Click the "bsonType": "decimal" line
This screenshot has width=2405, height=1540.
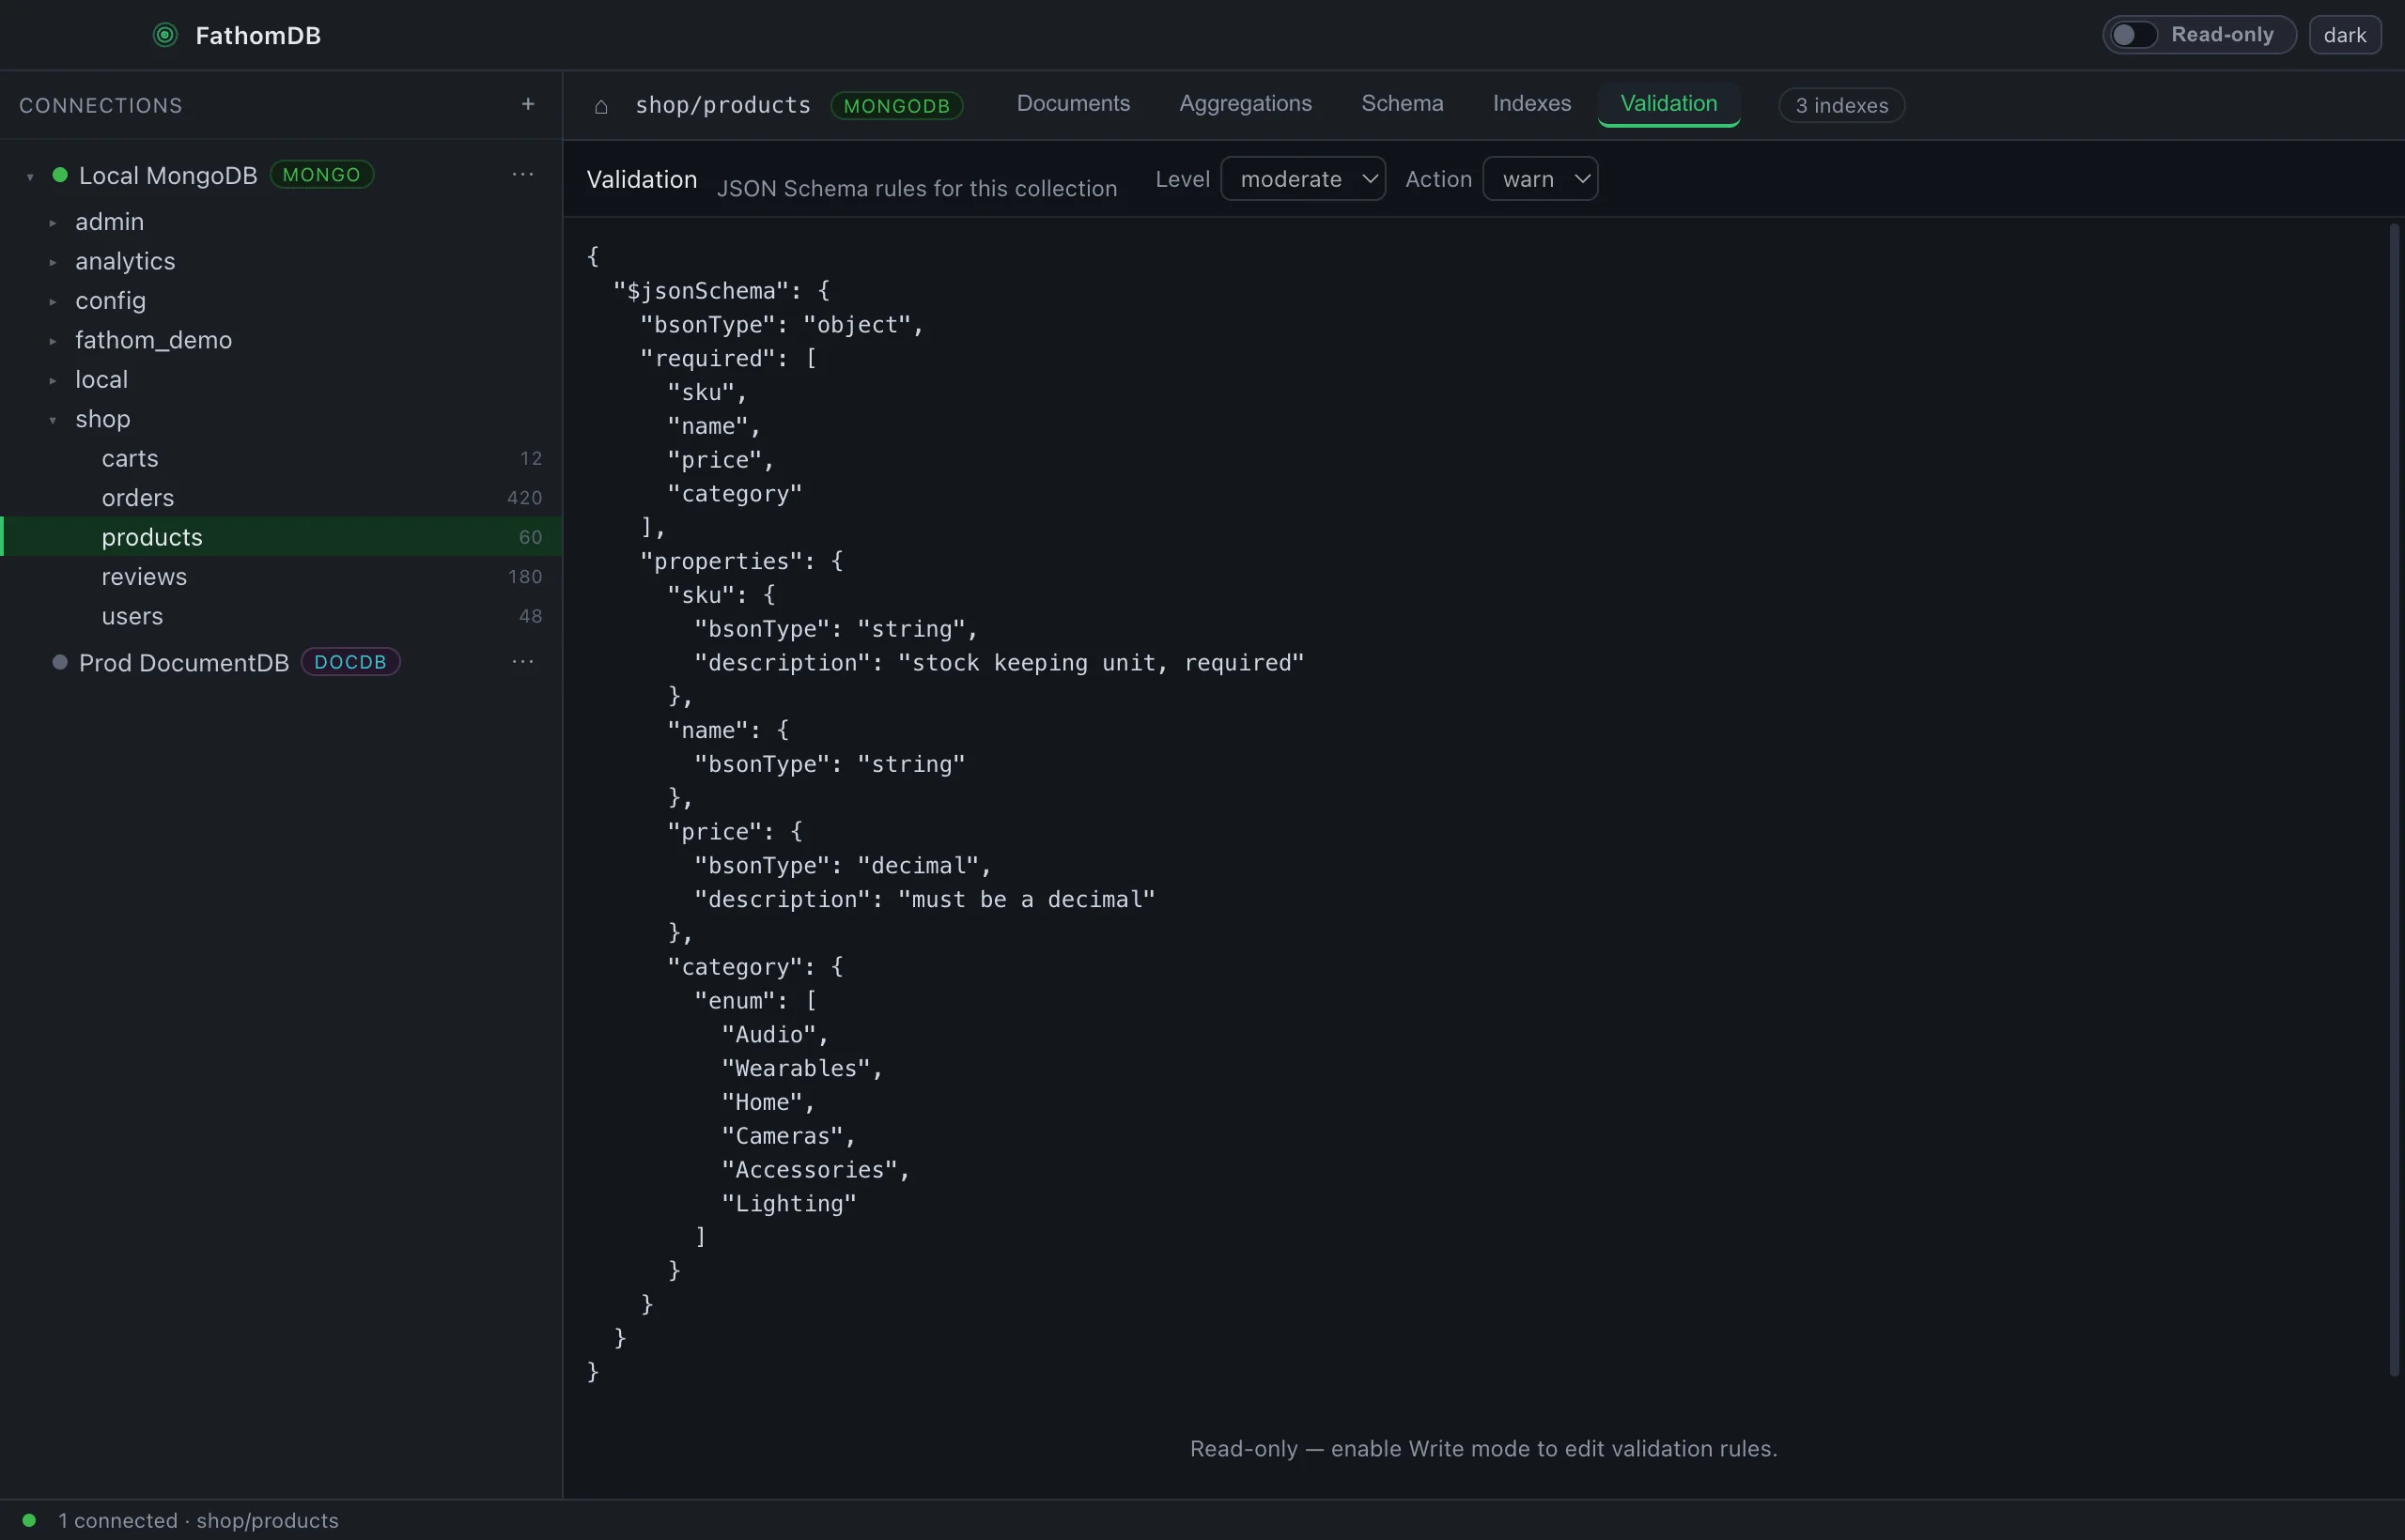click(x=843, y=866)
